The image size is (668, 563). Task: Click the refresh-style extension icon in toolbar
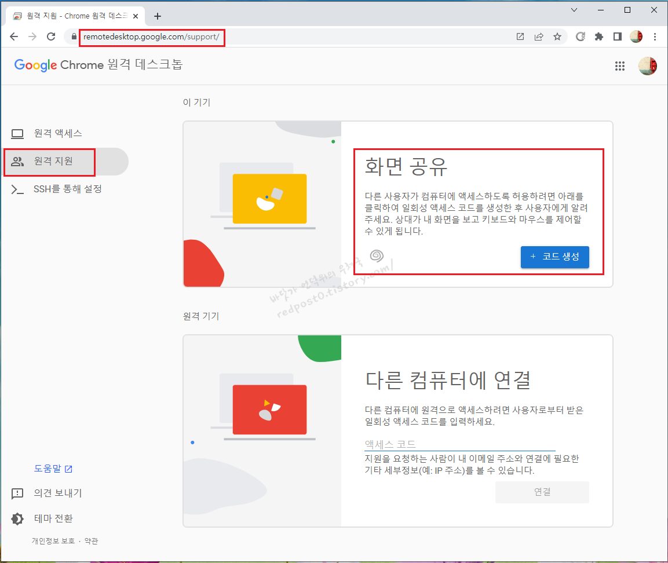[581, 36]
